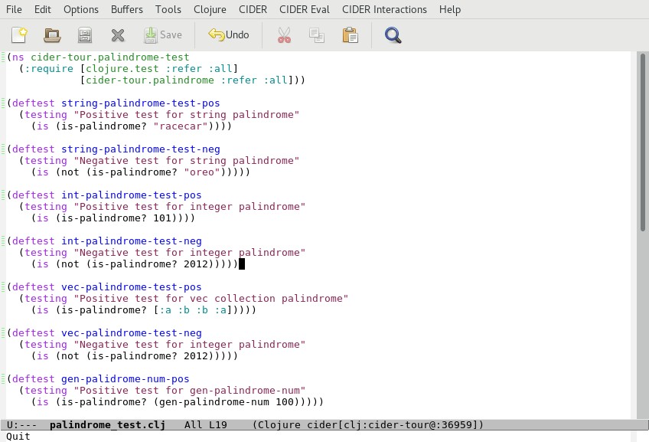Image resolution: width=649 pixels, height=442 pixels.
Task: Click the New File toolbar icon
Action: click(x=19, y=34)
